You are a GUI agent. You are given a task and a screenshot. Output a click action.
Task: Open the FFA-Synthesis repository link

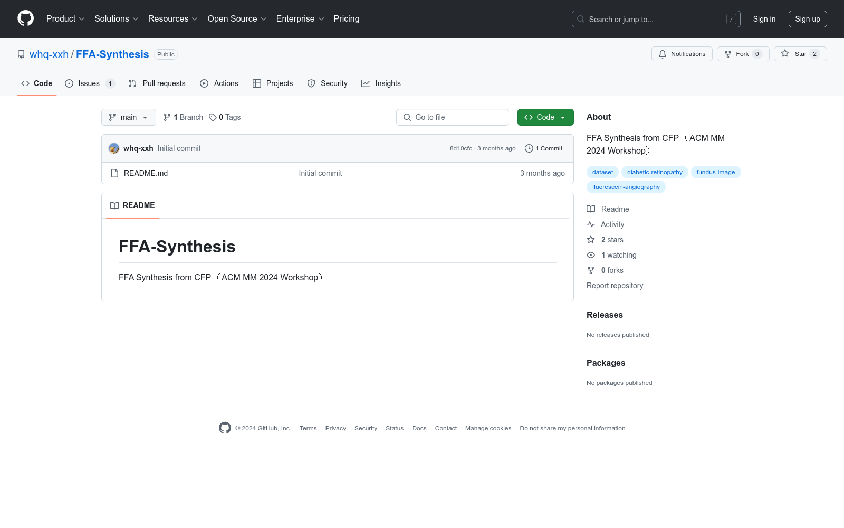pos(112,54)
